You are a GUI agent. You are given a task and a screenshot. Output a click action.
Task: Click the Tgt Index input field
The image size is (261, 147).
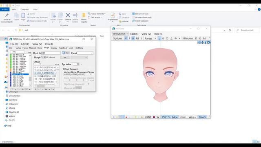[76, 64]
